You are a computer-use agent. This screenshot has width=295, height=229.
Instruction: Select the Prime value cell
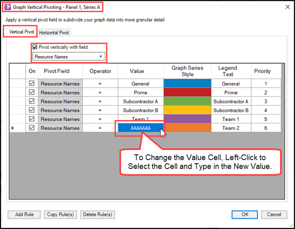pos(140,92)
